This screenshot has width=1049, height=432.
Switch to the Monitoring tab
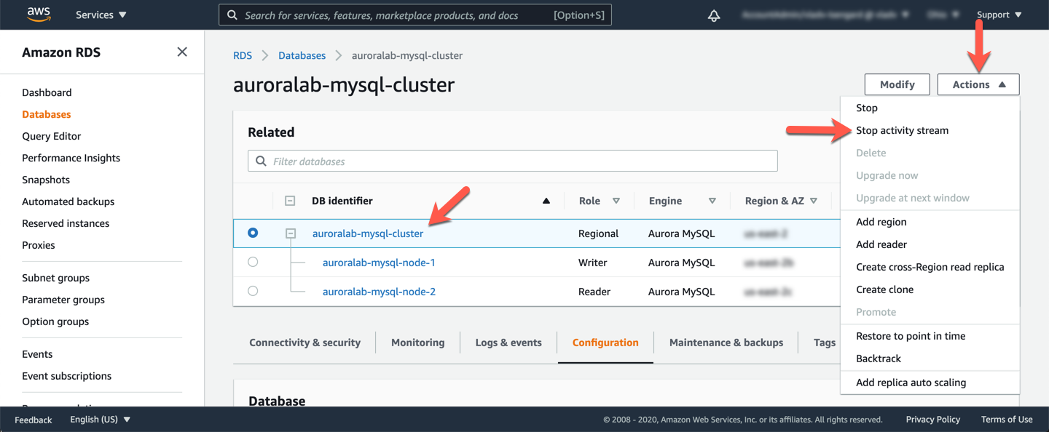coord(417,343)
